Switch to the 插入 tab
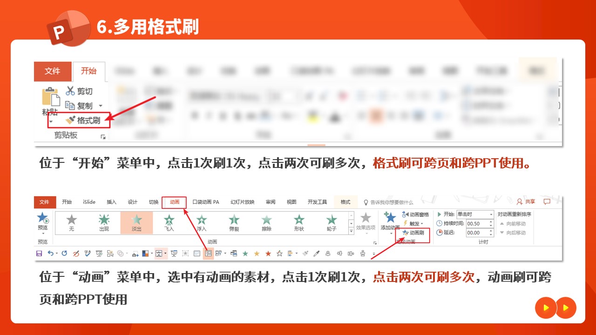The width and height of the screenshot is (596, 335). pyautogui.click(x=111, y=202)
